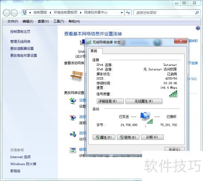Click the homegroup and sharing options icon
This screenshot has height=181, width=203.
pos(73,134)
